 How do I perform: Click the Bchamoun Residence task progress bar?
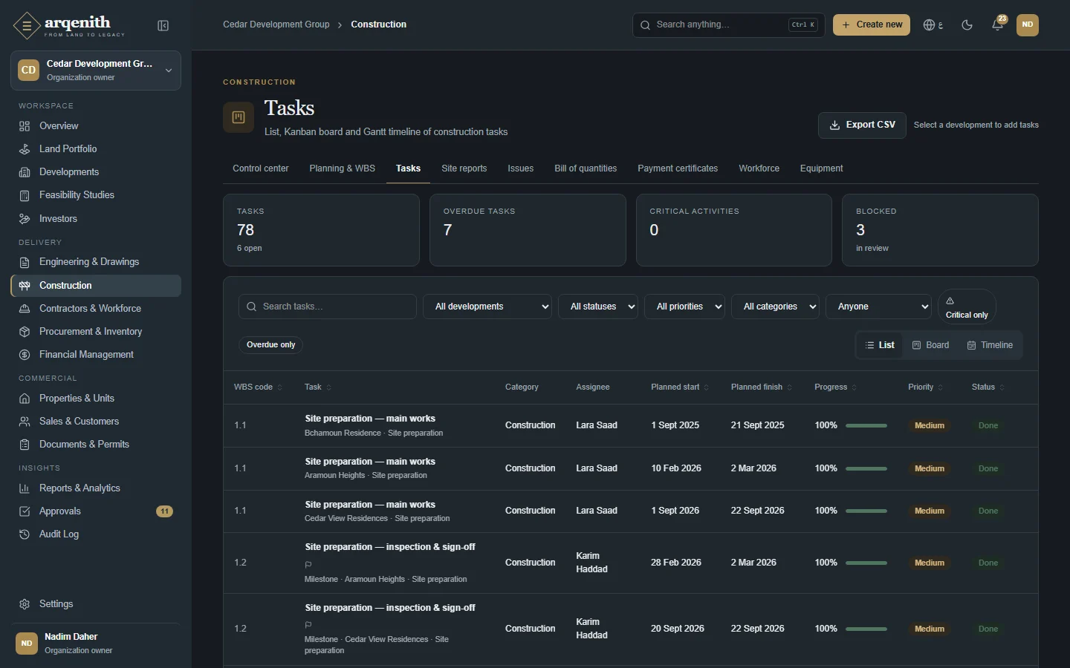tap(866, 426)
